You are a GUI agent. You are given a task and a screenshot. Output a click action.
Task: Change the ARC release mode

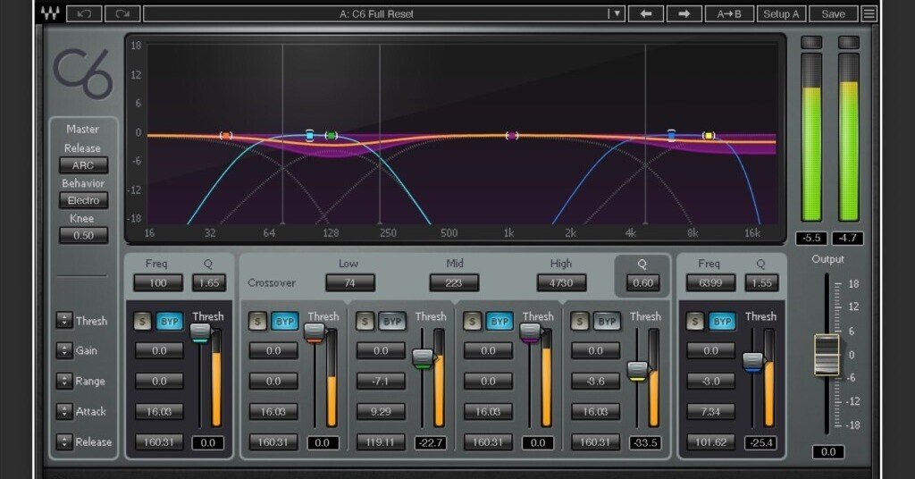coord(83,165)
